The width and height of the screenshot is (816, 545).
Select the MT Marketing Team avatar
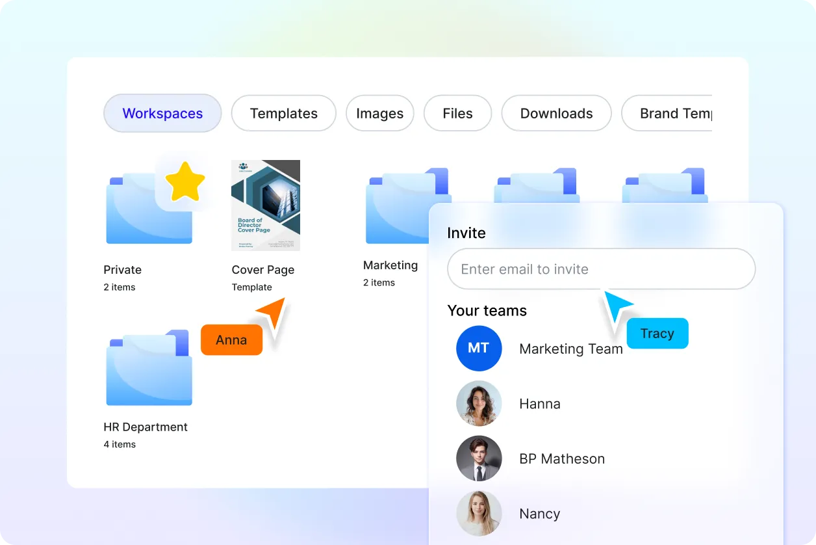(479, 349)
